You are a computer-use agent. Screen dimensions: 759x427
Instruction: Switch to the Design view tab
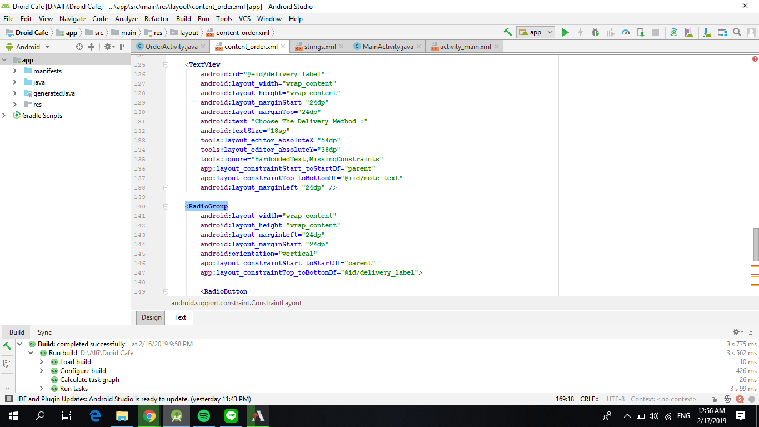150,317
